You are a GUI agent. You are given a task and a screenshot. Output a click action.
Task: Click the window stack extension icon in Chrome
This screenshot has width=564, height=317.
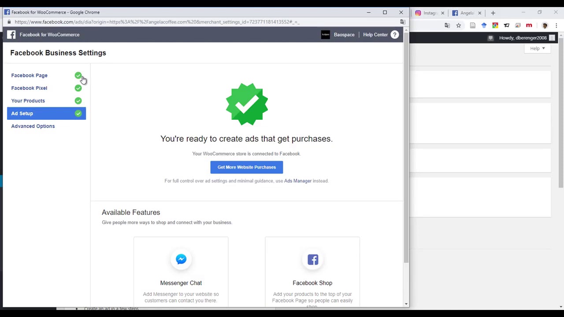(518, 26)
